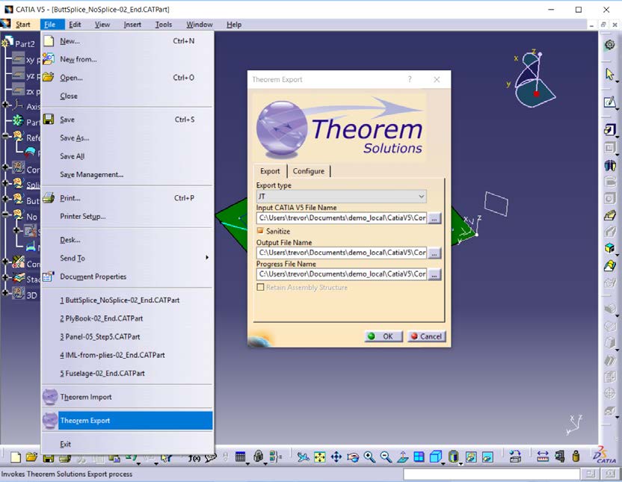The image size is (622, 482).
Task: Click the Shaft icon in right toolbar
Action: tap(610, 165)
